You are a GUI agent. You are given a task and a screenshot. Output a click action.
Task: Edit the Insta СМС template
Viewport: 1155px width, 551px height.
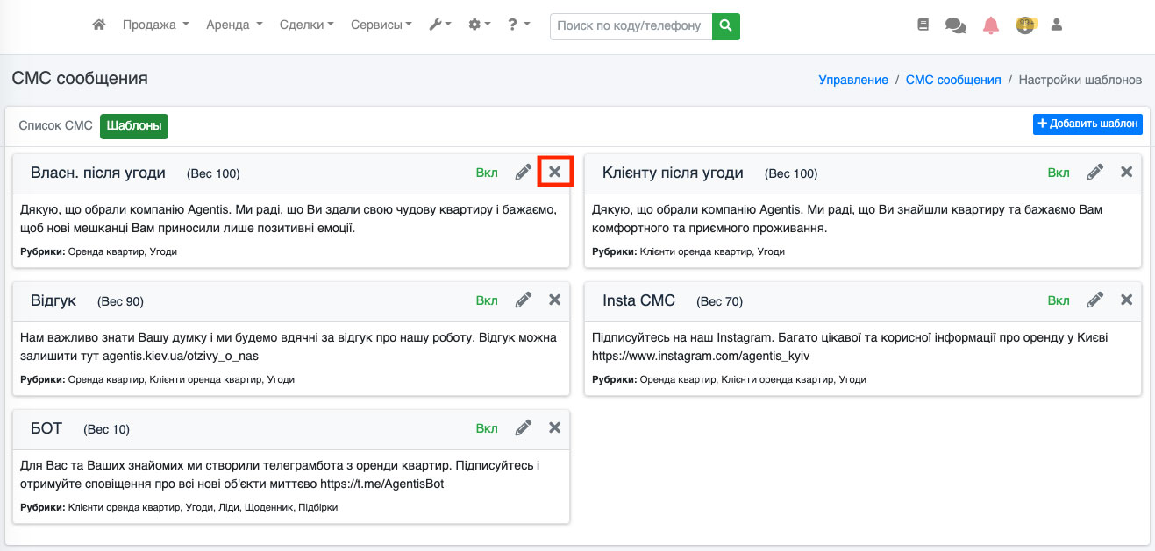coord(1095,300)
